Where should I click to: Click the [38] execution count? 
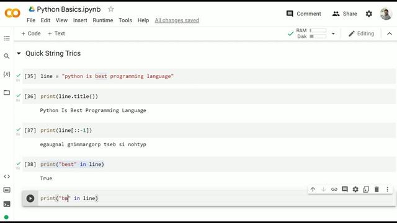(30, 164)
